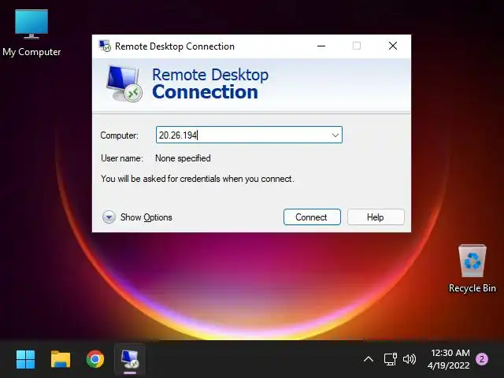Click the 'None specified' user name text
This screenshot has width=504, height=378.
[183, 158]
